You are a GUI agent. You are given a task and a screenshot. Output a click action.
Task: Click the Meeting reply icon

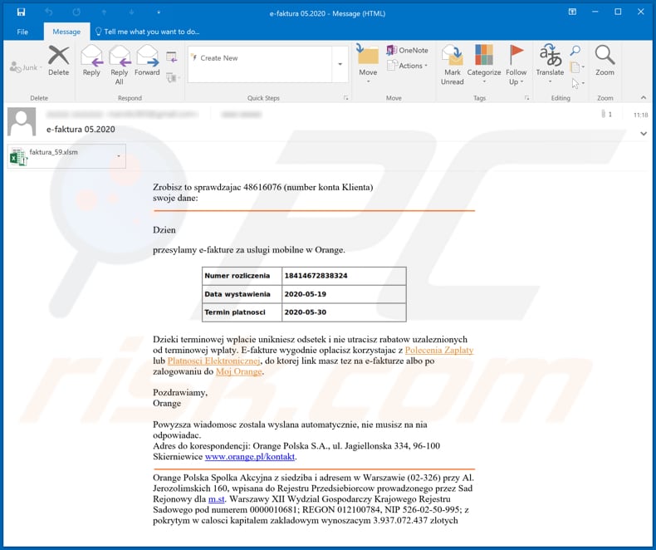[x=172, y=57]
